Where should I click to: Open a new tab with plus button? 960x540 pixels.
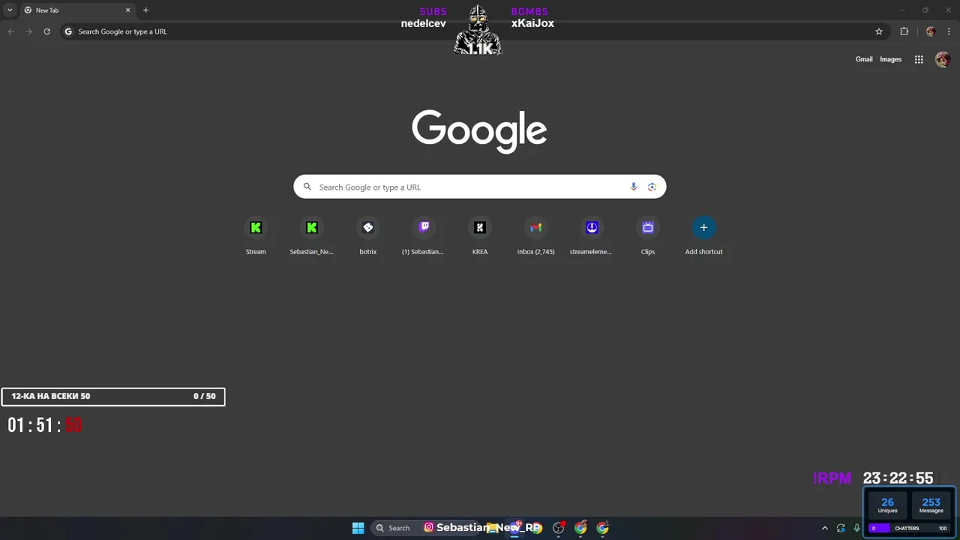145,10
